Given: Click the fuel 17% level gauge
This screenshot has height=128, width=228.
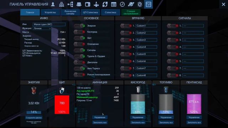Looking at the screenshot, I should [166, 104].
